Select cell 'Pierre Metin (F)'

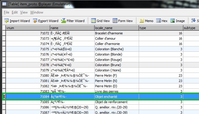pos(117,76)
